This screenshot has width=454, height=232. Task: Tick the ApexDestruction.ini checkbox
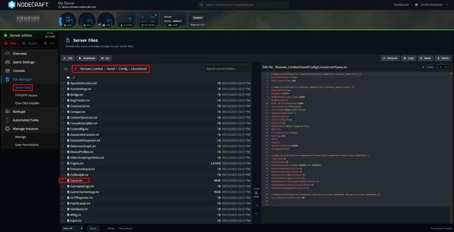[63, 83]
